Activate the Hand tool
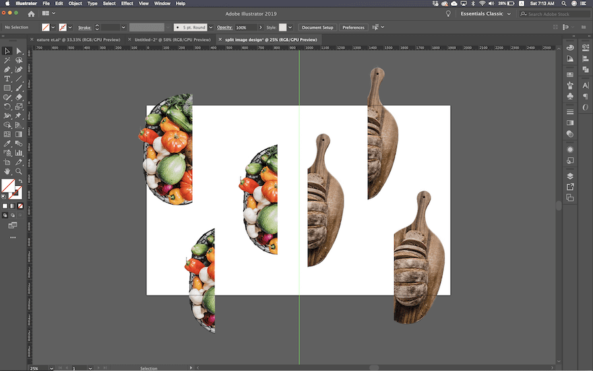Image resolution: width=593 pixels, height=371 pixels. (x=7, y=171)
